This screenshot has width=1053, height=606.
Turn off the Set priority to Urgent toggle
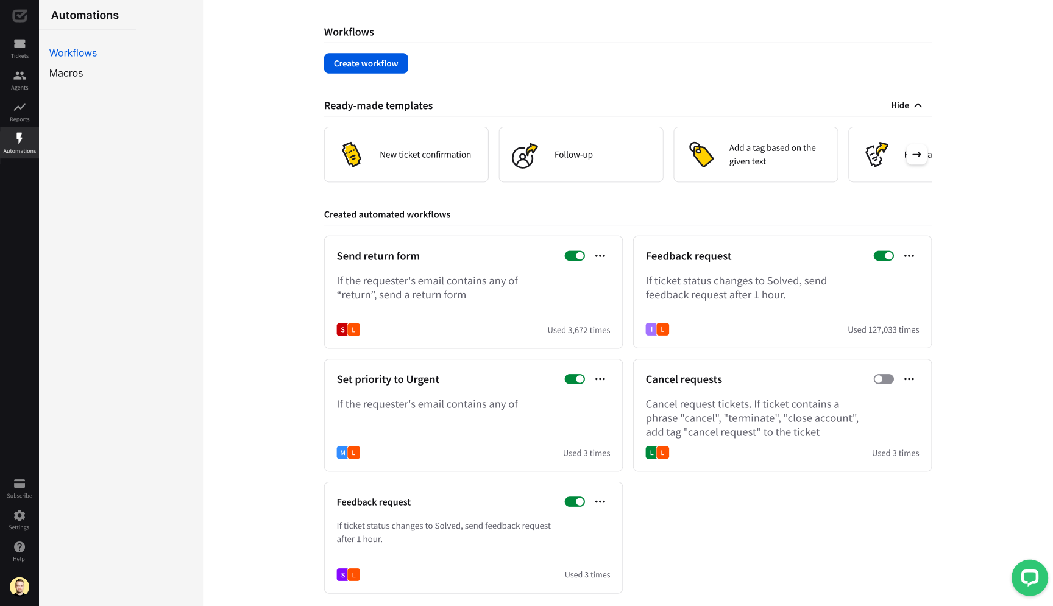[575, 379]
